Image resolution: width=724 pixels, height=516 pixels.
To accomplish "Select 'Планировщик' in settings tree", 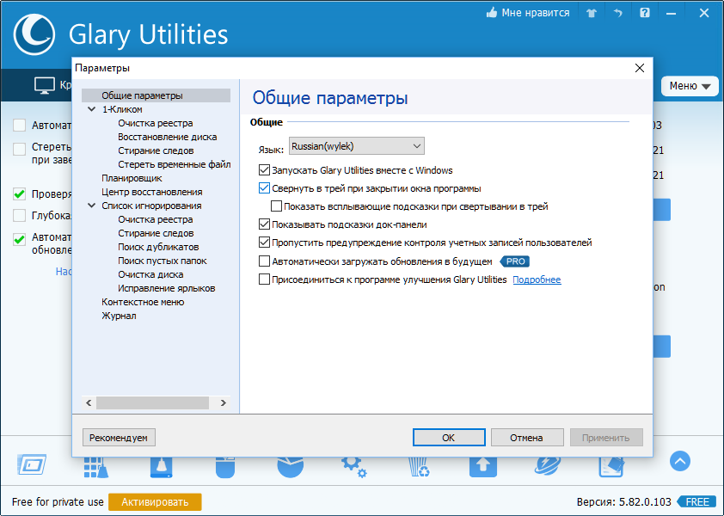I will pyautogui.click(x=131, y=178).
